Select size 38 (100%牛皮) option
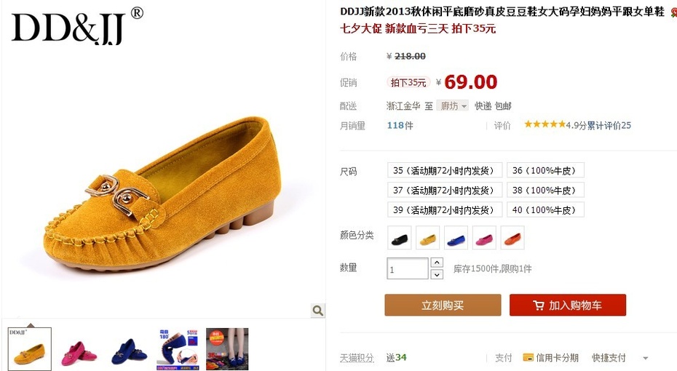This screenshot has width=677, height=371. click(545, 191)
